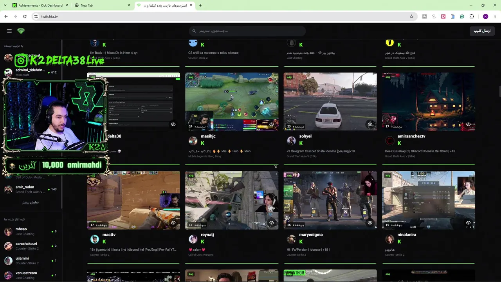The height and width of the screenshot is (282, 501).
Task: Open amirsancheztv's profile avatar
Action: (389, 141)
